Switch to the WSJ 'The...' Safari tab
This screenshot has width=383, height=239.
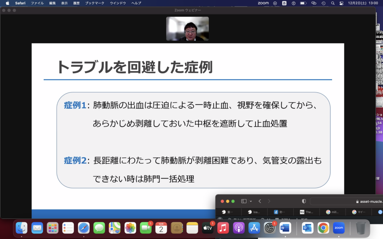(x=306, y=212)
